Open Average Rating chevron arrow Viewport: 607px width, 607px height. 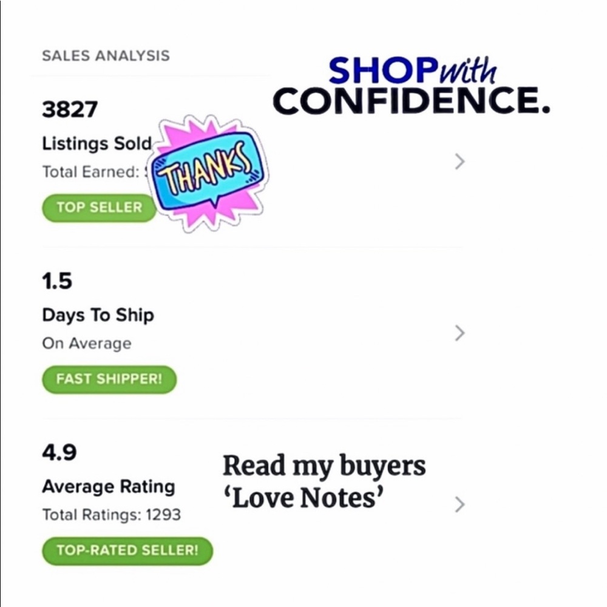[x=459, y=504]
